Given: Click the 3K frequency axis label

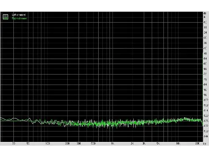Looking at the screenshot, I should [x=144, y=144].
